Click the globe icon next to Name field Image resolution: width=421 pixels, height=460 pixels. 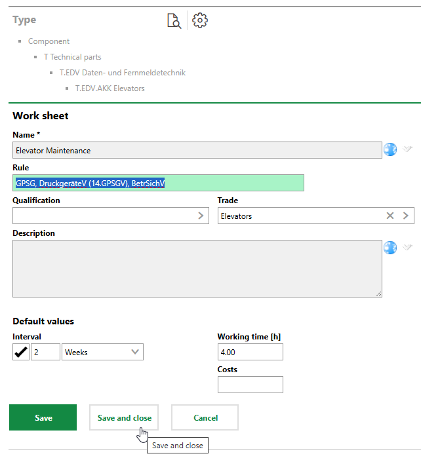coord(390,149)
